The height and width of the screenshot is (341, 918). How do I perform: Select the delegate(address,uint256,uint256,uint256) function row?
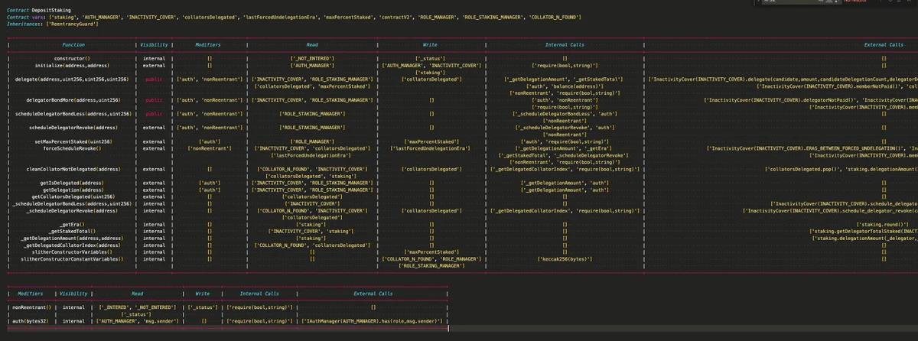click(459, 80)
